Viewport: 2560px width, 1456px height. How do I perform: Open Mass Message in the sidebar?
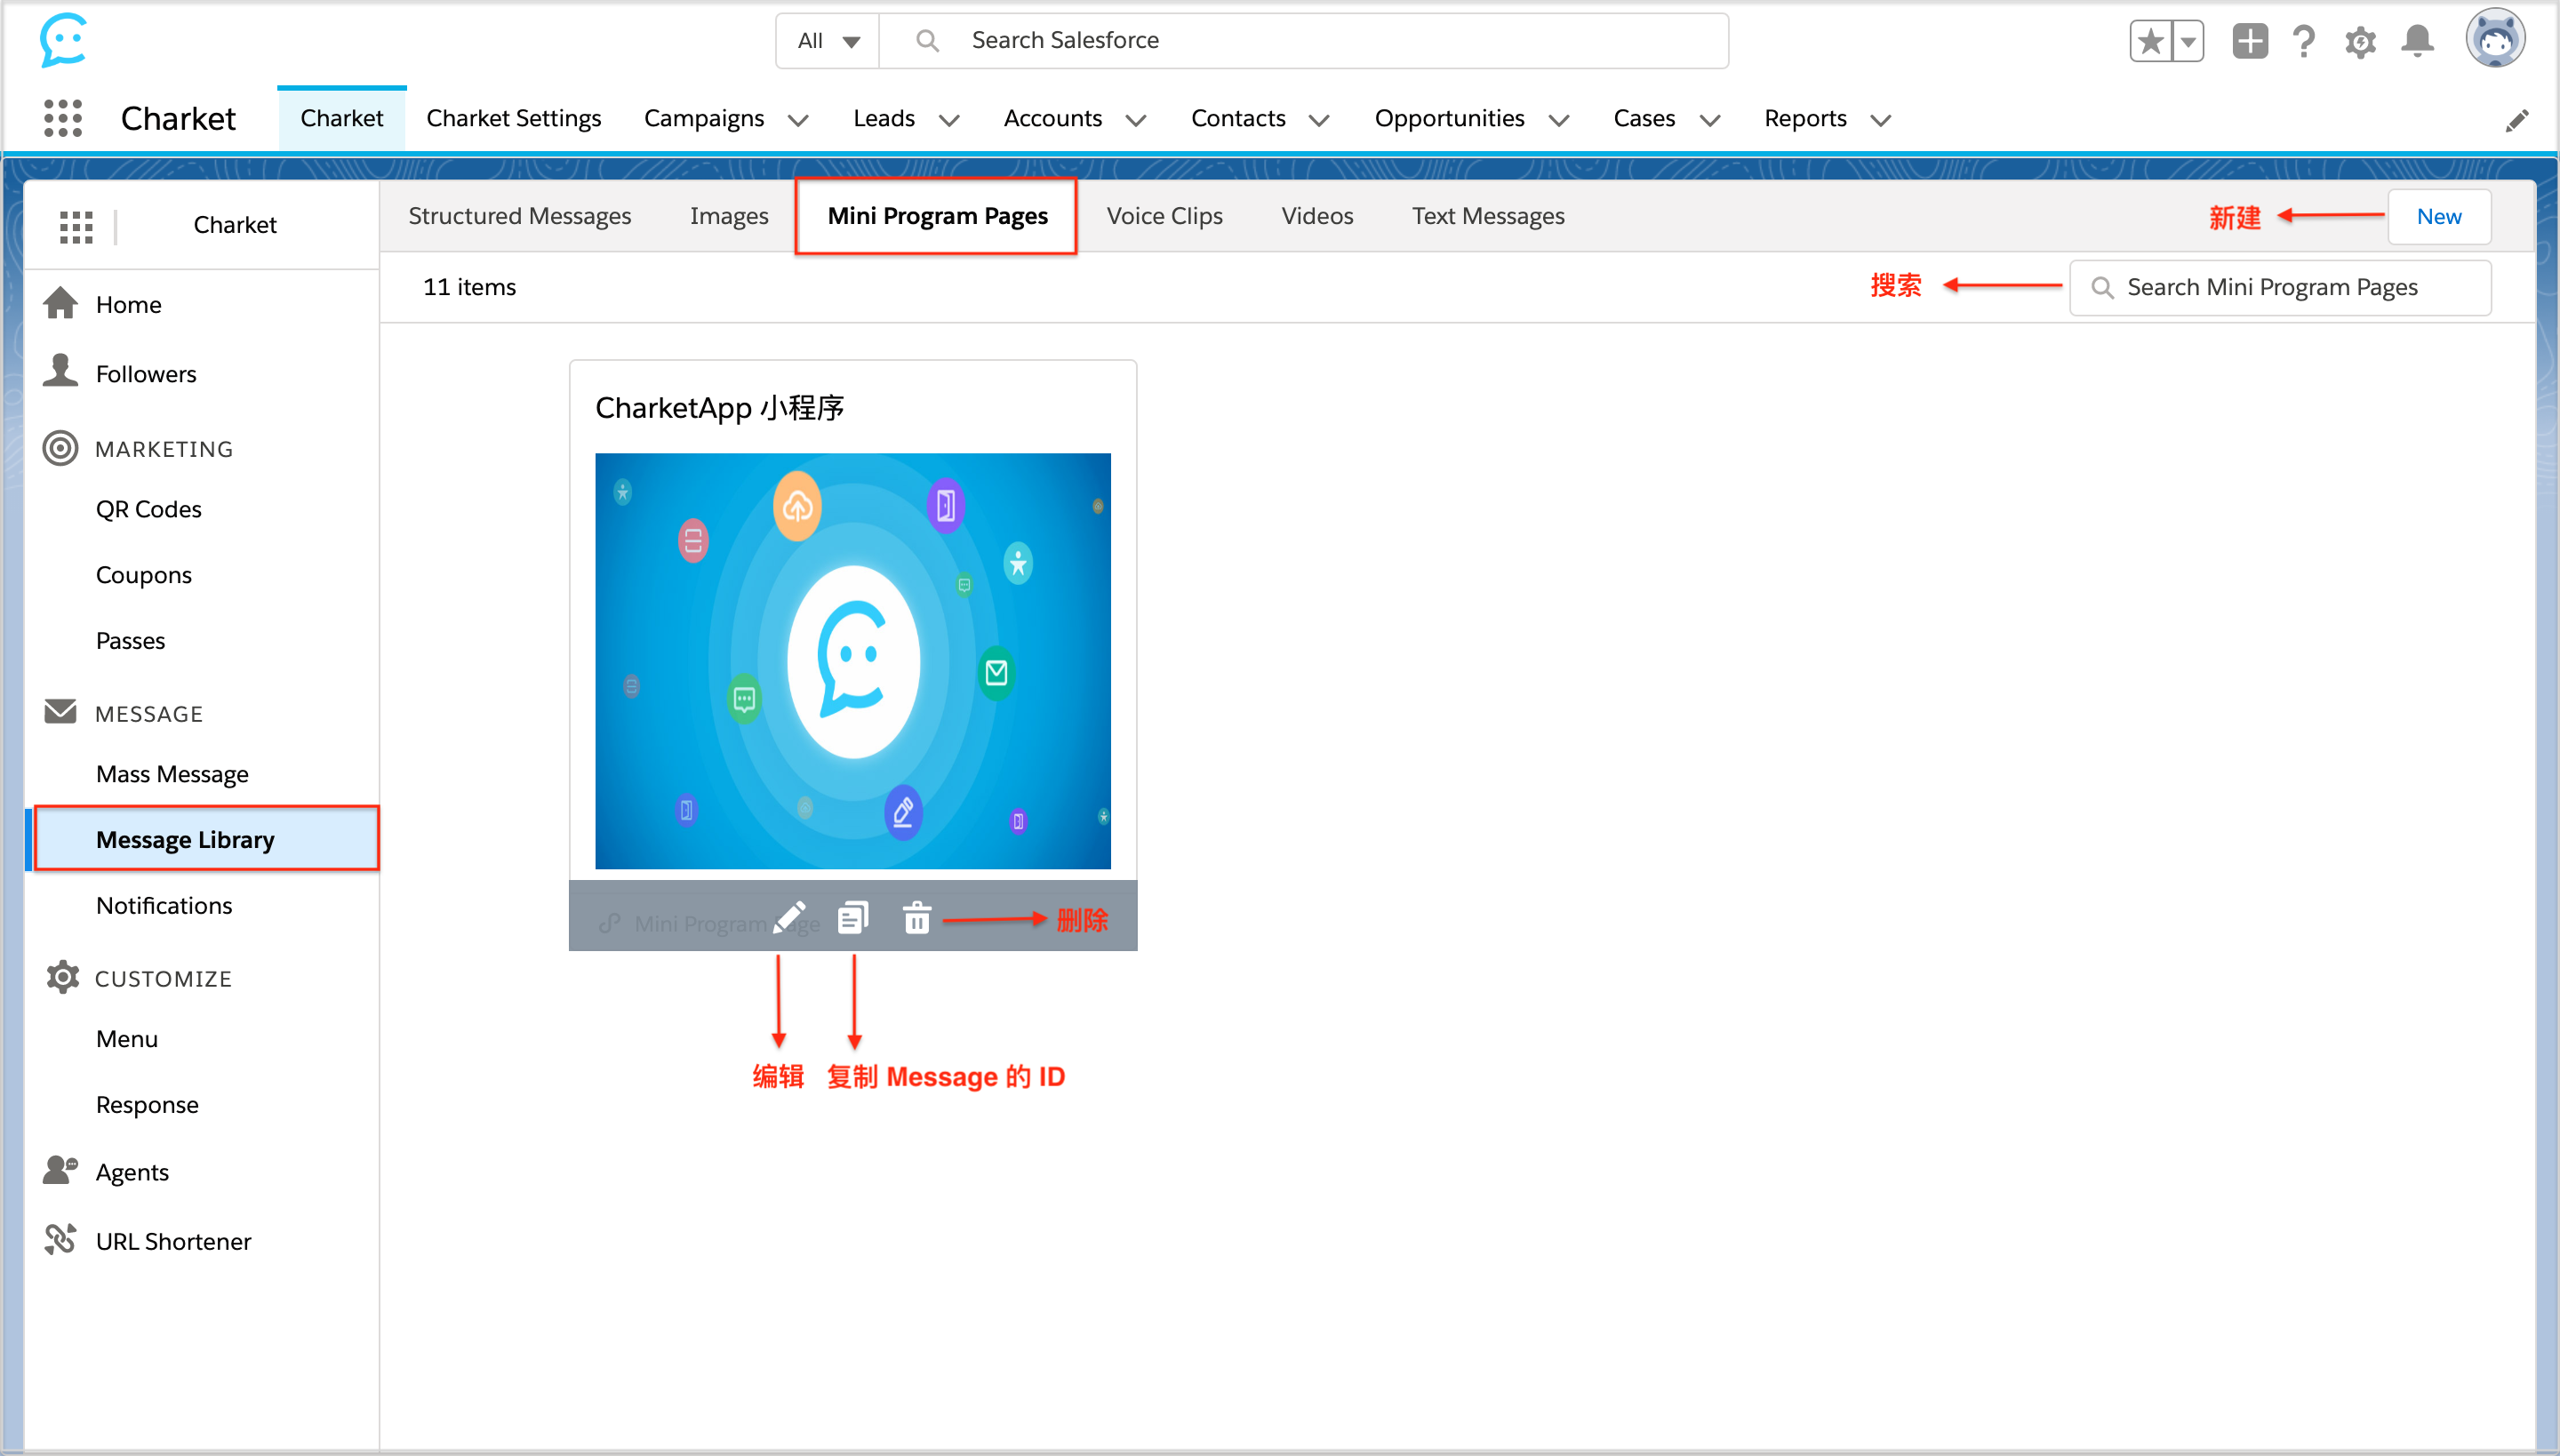click(x=172, y=774)
